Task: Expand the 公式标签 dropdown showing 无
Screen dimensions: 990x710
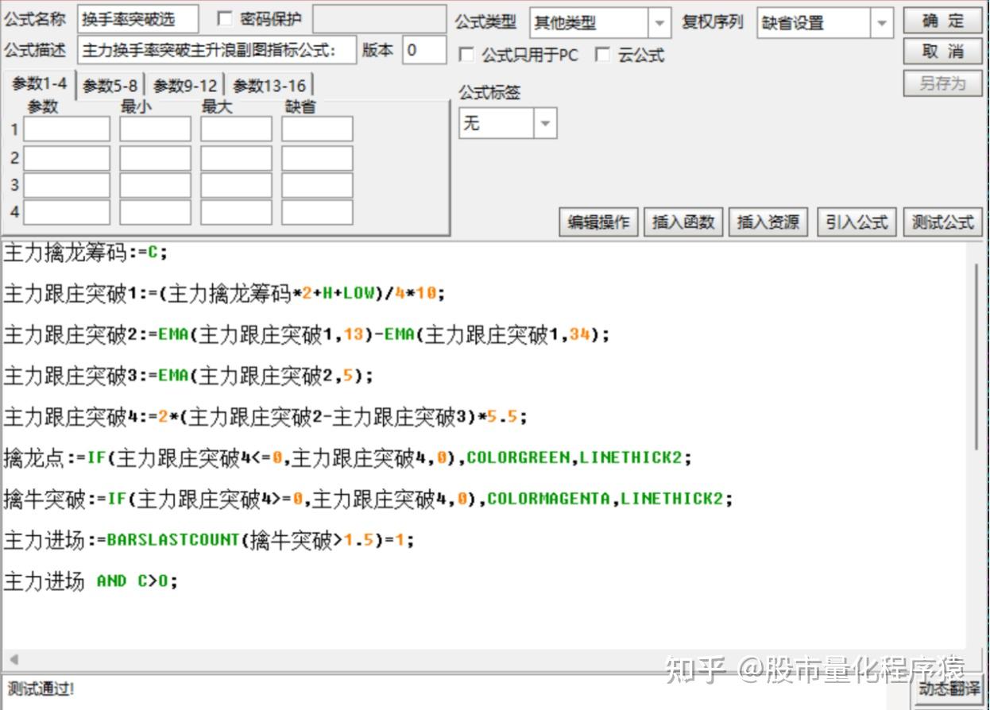Action: 545,124
